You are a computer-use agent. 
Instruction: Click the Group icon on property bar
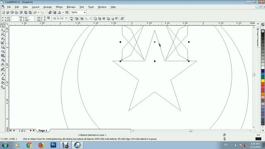[82, 18]
